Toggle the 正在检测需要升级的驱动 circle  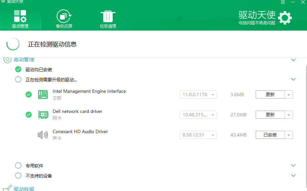[18, 79]
